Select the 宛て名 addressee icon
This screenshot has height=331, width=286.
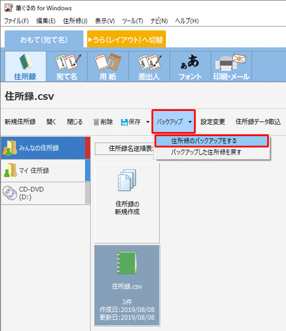point(67,66)
